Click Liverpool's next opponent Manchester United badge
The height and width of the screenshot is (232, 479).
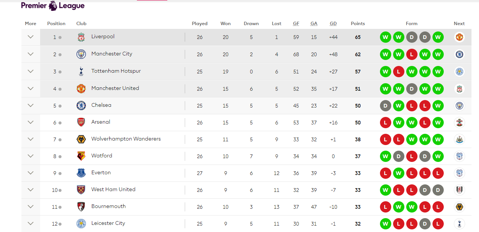coord(459,37)
